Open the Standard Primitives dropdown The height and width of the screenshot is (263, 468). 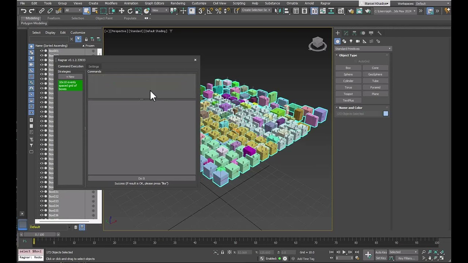point(363,49)
